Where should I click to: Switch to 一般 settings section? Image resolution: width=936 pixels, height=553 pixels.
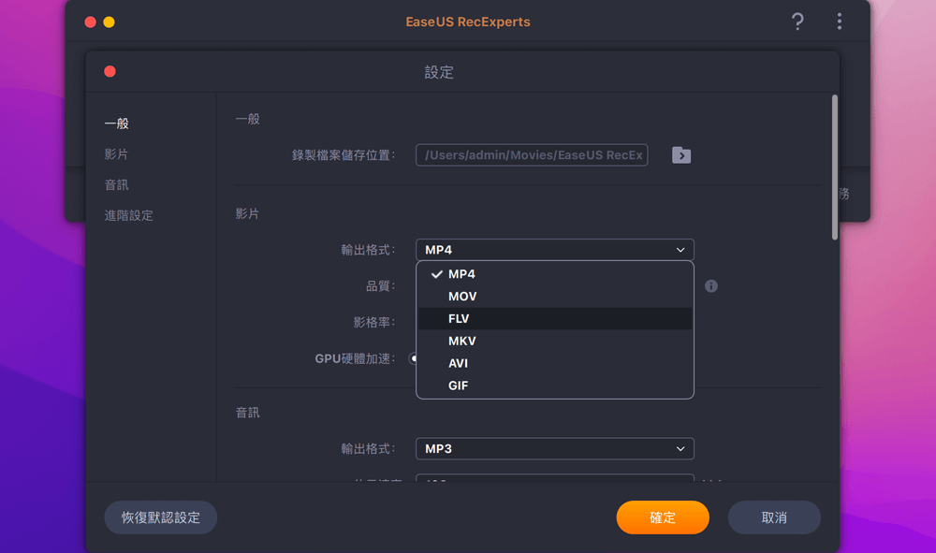tap(116, 124)
